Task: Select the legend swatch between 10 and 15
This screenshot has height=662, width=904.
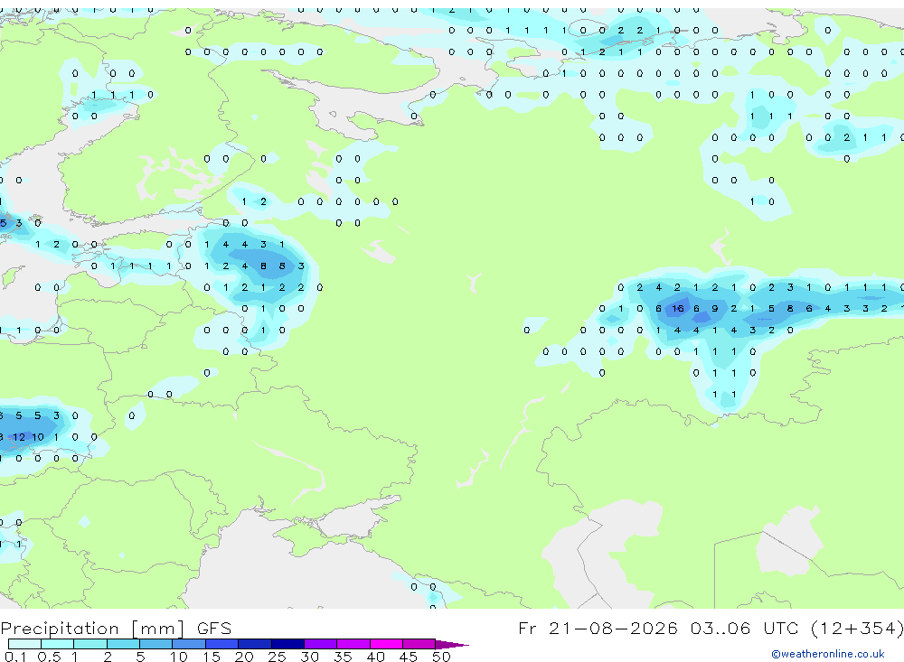Action: pyautogui.click(x=189, y=644)
